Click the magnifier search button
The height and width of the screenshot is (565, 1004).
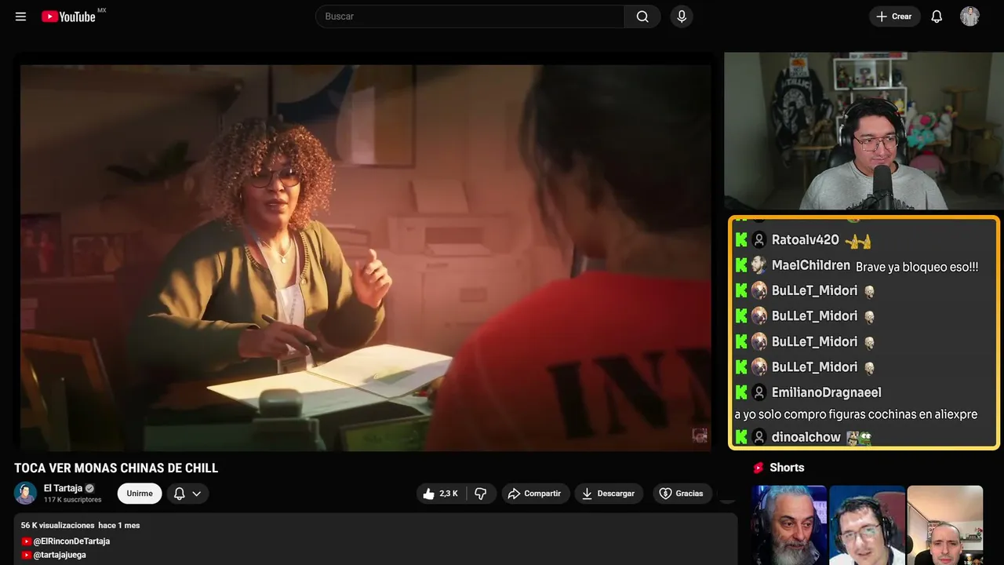tap(642, 16)
